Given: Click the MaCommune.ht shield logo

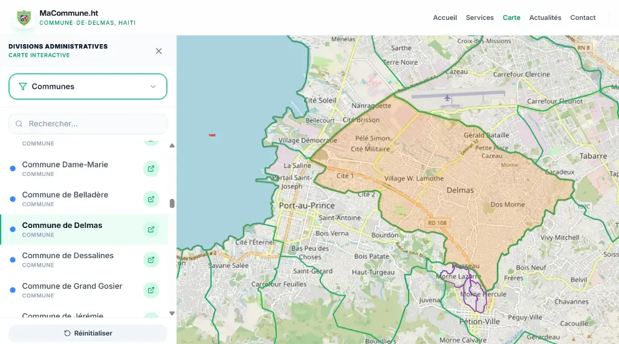Looking at the screenshot, I should tap(24, 18).
